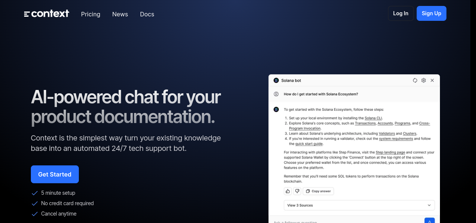Click the Log In button
This screenshot has width=476, height=223.
(x=401, y=13)
